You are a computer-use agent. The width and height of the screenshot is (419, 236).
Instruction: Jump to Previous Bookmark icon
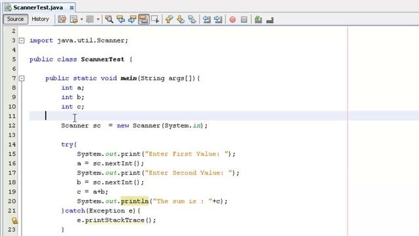tap(169, 19)
